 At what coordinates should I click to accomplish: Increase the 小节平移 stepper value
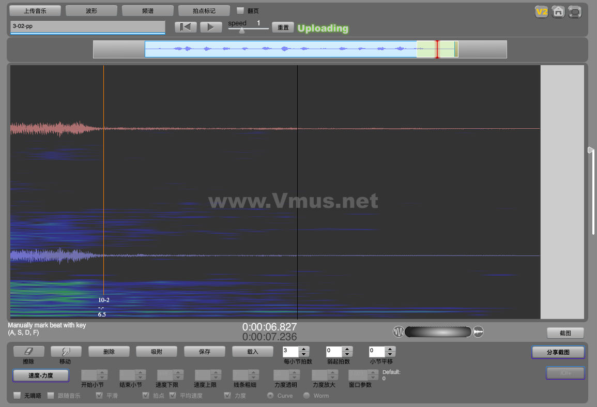click(390, 349)
